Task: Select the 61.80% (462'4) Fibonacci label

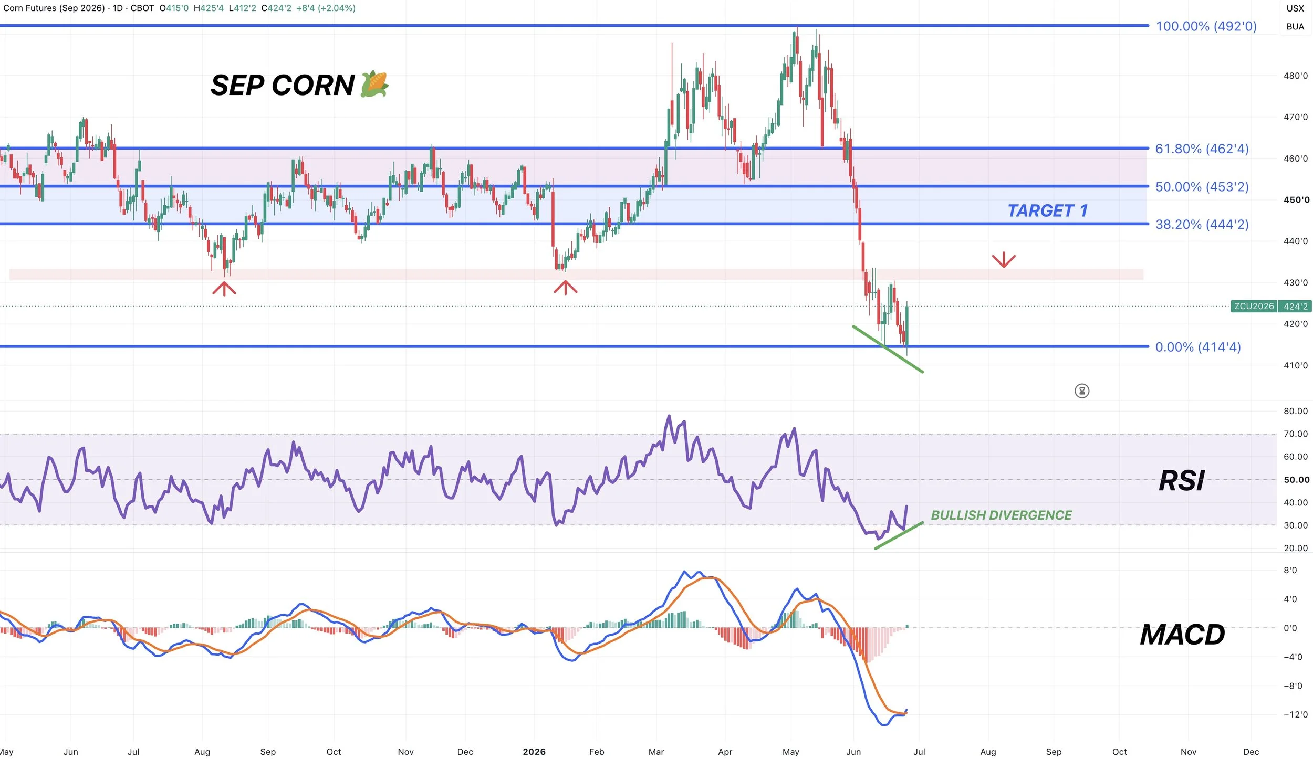Action: coord(1202,149)
